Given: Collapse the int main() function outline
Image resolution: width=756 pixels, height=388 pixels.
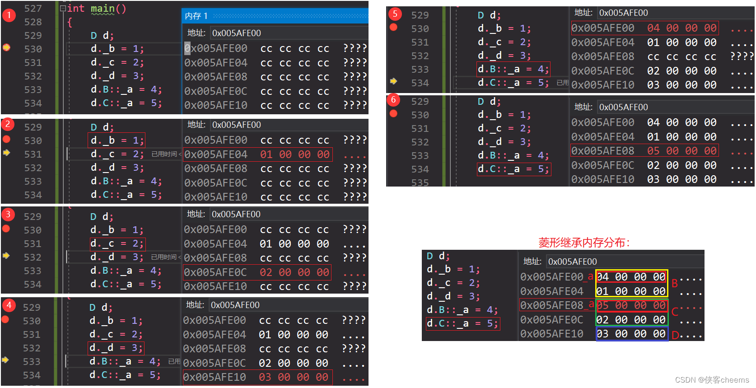Looking at the screenshot, I should [x=63, y=8].
